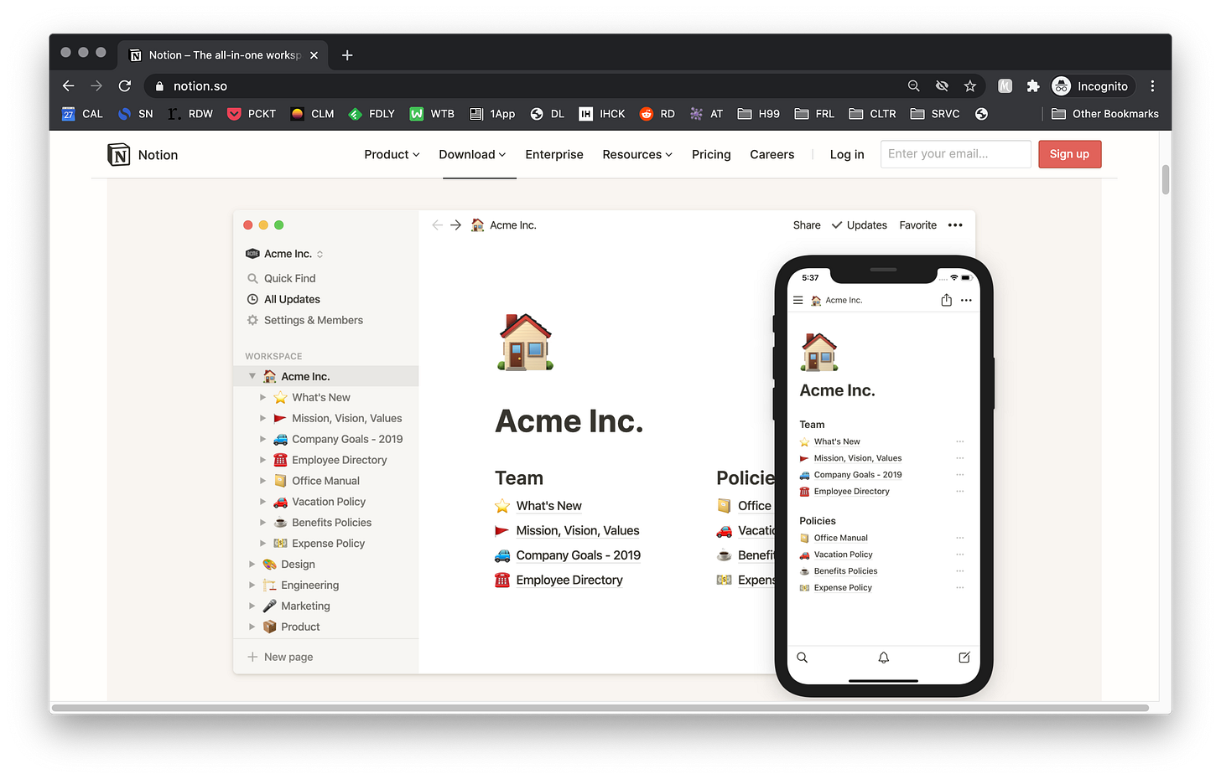
Task: Open the Product dropdown menu
Action: [x=392, y=154]
